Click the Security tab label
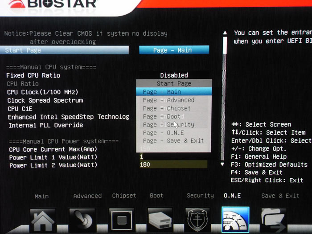312x234 pixels. click(200, 196)
